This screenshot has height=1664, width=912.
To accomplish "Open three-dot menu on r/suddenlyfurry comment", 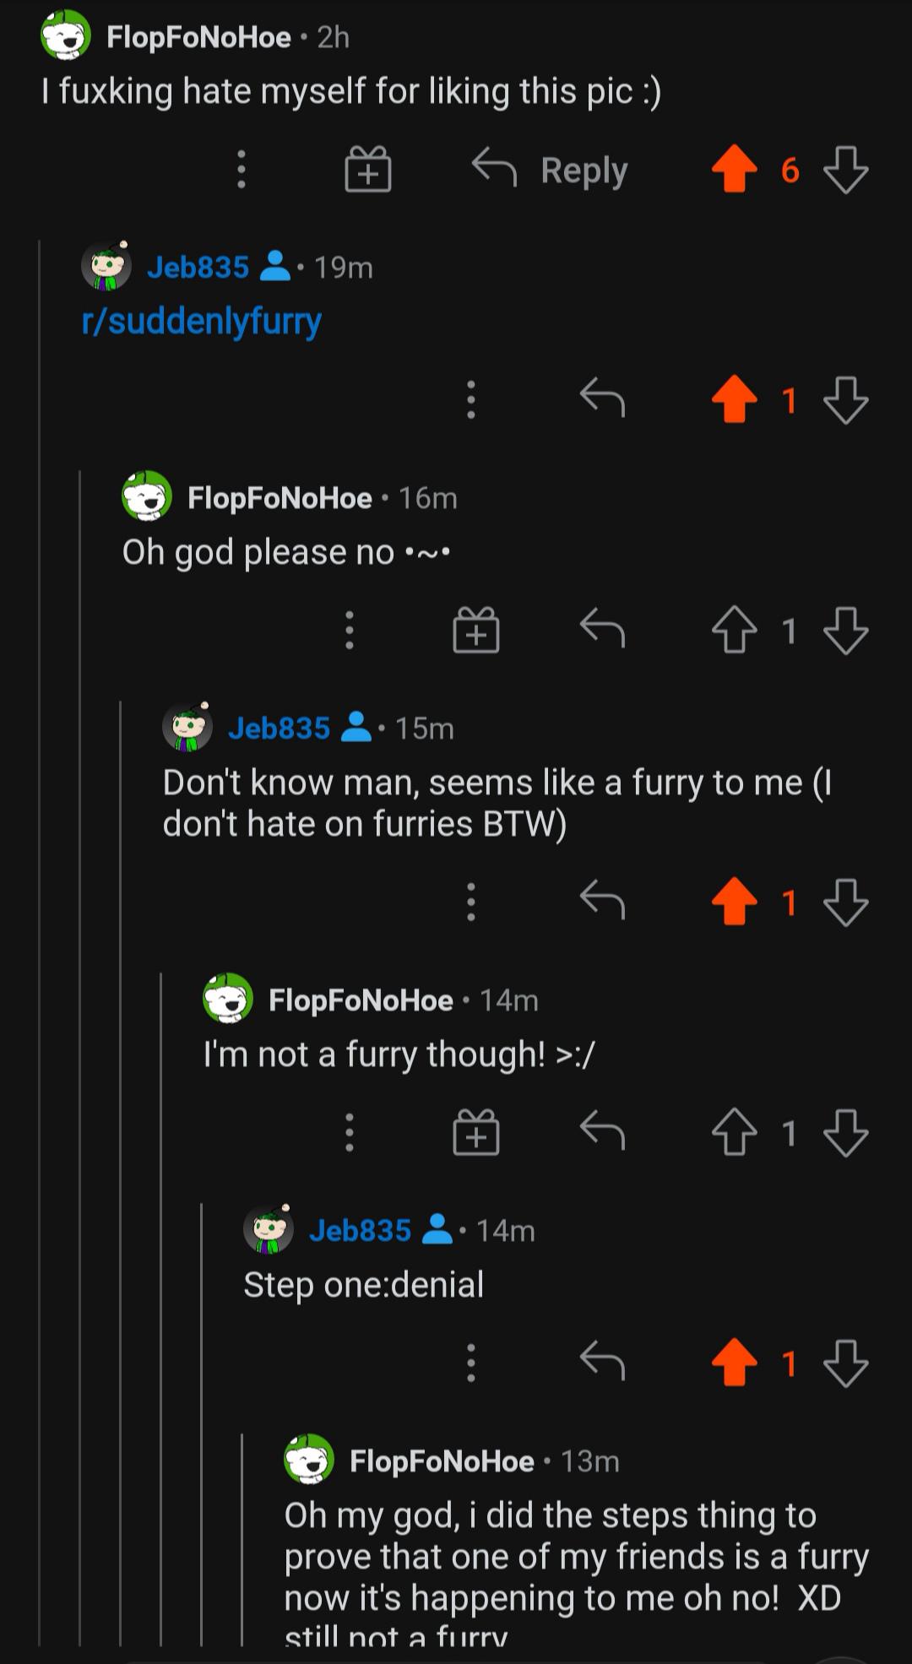I will coord(471,398).
